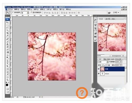Viewport: 132px width, 103px height.
Task: Open the 正常 blend mode dropdown
Action: (103, 62)
